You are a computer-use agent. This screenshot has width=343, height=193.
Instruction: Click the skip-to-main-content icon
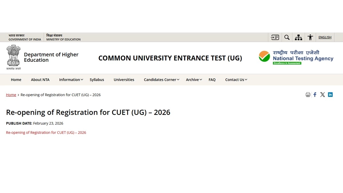[x=275, y=37]
